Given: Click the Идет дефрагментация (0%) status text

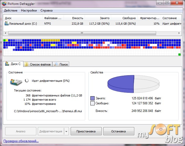Looking at the screenshot, I should click(51, 81).
